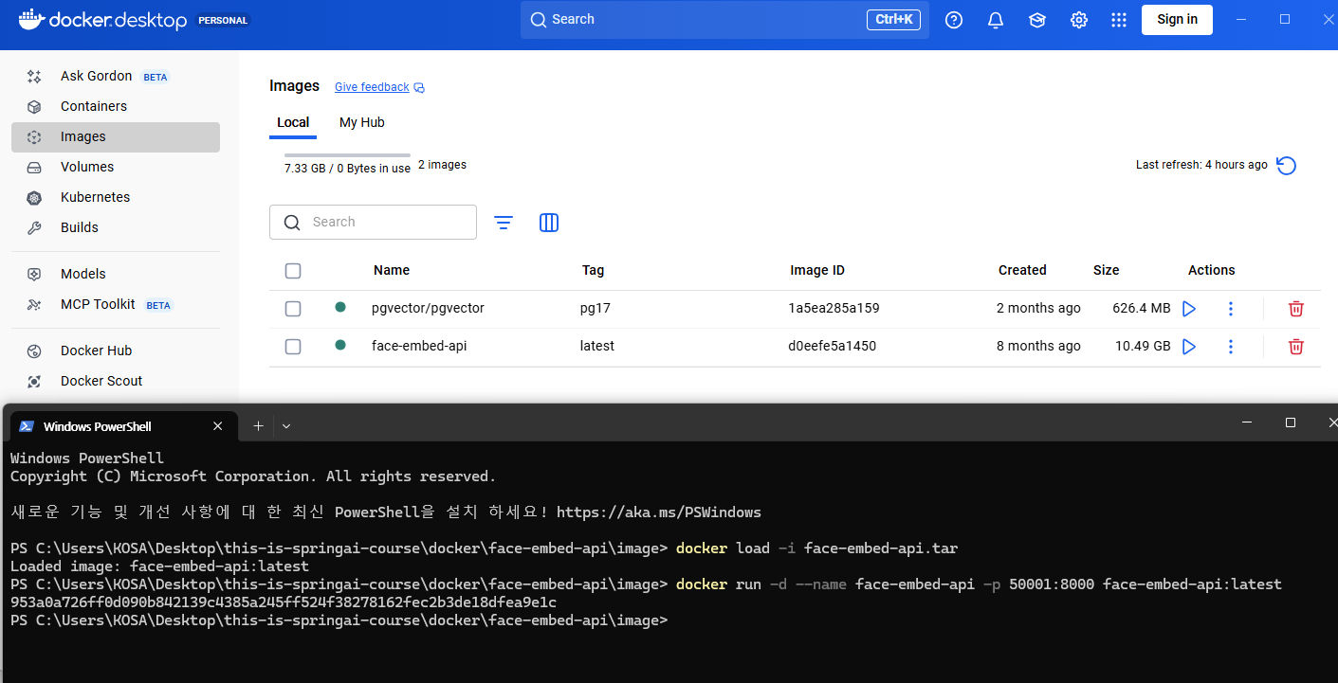Viewport: 1338px width, 683px height.
Task: Click the Containers cube icon in sidebar
Action: coord(34,107)
